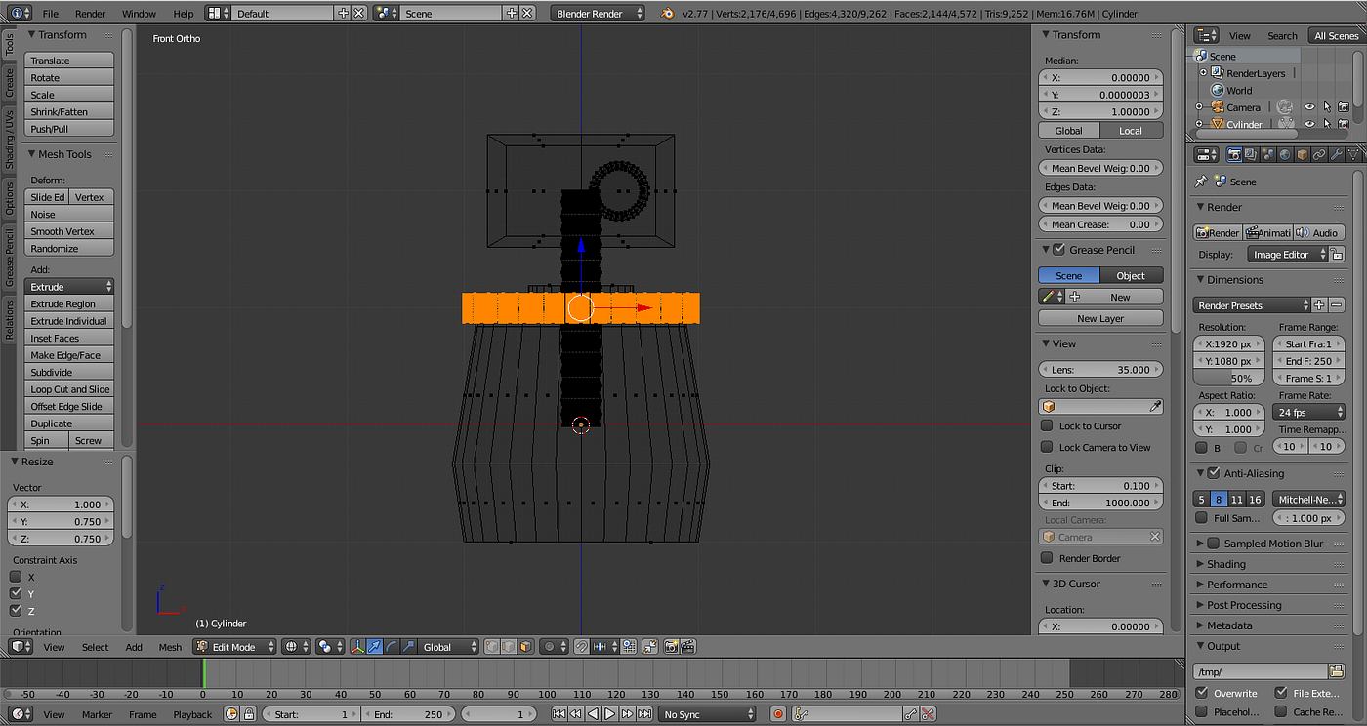This screenshot has height=726, width=1367.
Task: Enable Lock to Cursor checkbox
Action: (x=1047, y=426)
